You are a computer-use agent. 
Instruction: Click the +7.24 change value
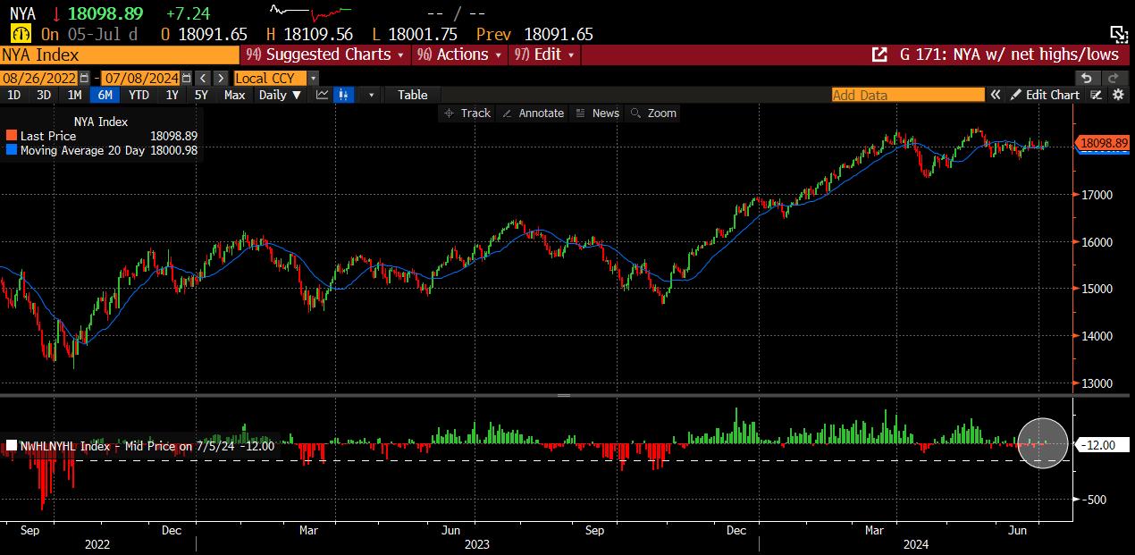(x=189, y=13)
